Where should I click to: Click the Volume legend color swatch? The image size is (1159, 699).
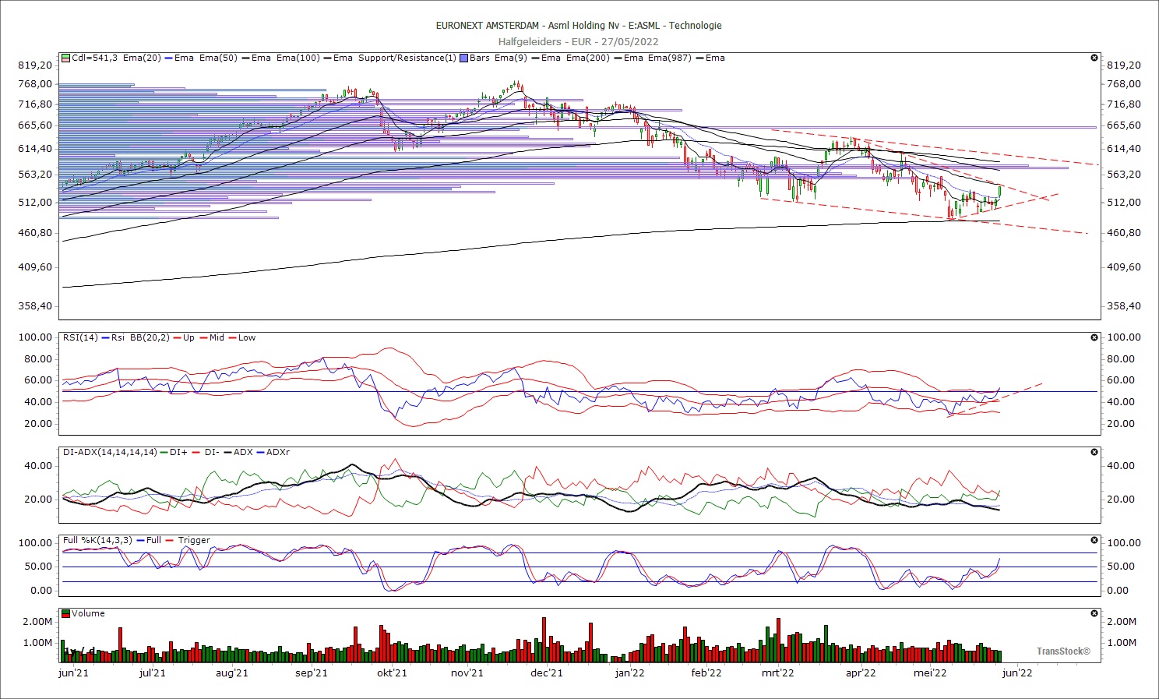[66, 613]
